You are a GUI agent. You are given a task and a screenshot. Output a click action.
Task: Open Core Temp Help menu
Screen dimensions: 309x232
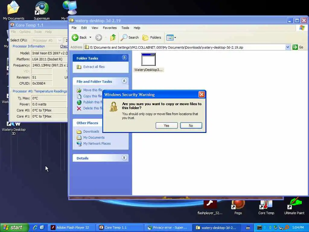[48, 32]
